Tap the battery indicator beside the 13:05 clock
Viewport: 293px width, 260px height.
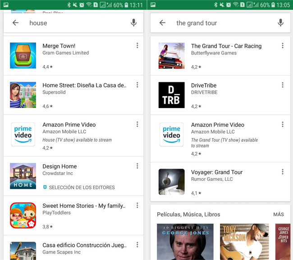[x=273, y=5]
